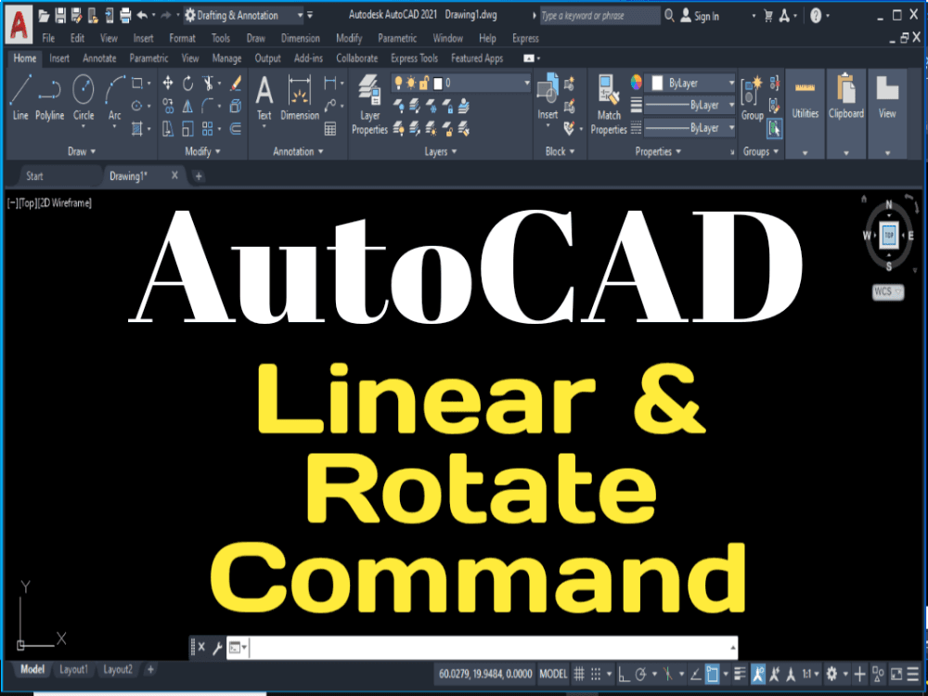928x696 pixels.
Task: Open the application menu red A logo
Action: tap(19, 24)
